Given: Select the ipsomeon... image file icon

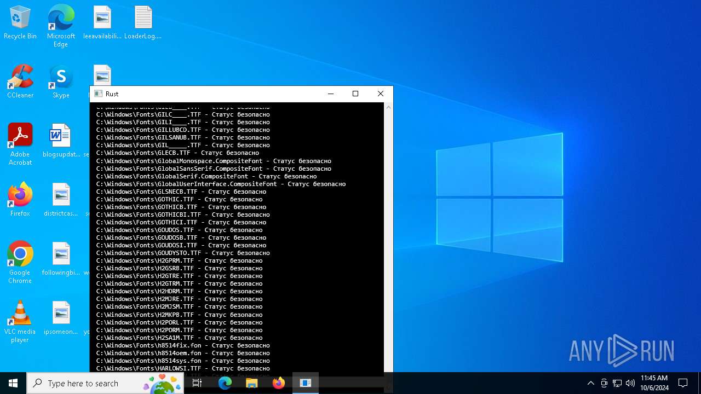Looking at the screenshot, I should coord(61,318).
